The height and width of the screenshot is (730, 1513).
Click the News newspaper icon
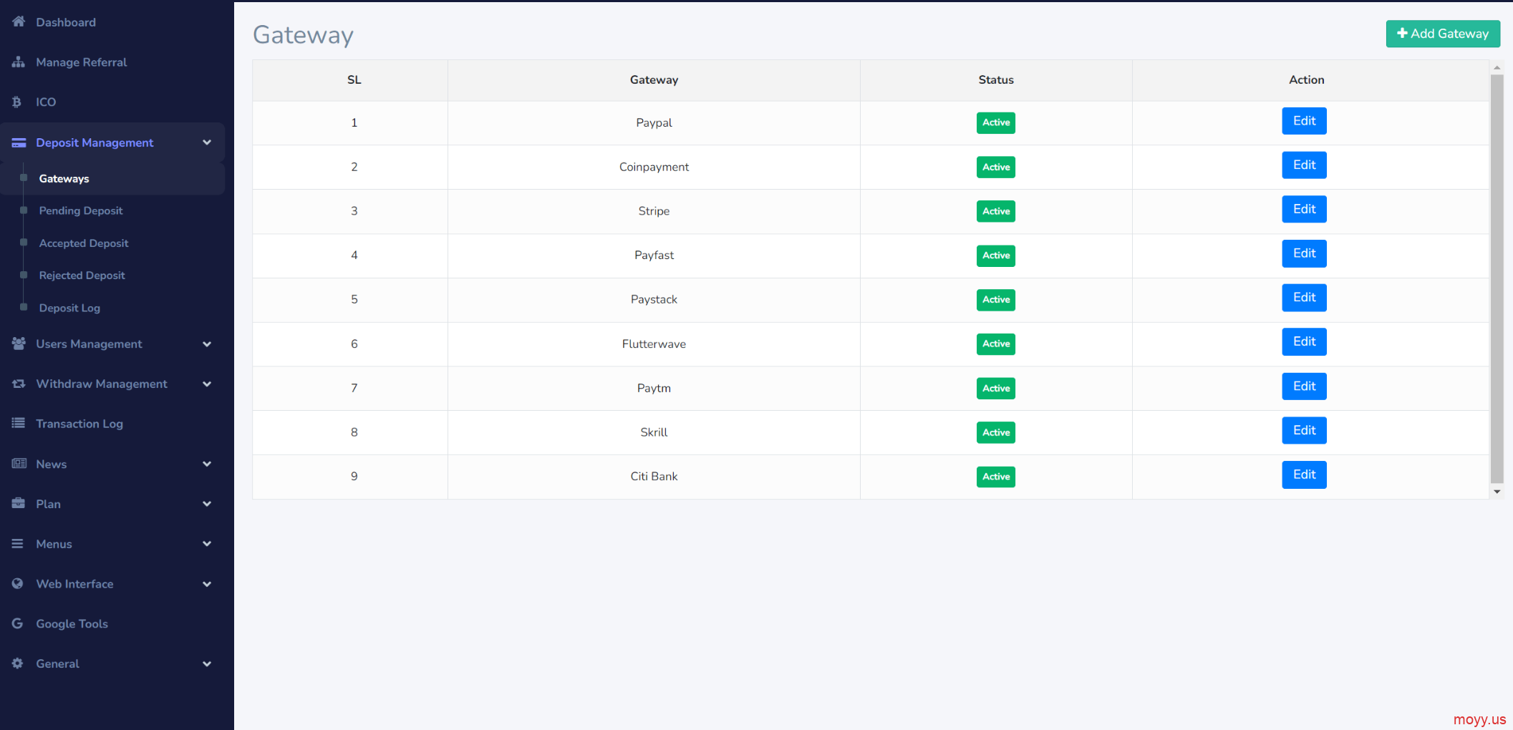[x=19, y=463]
